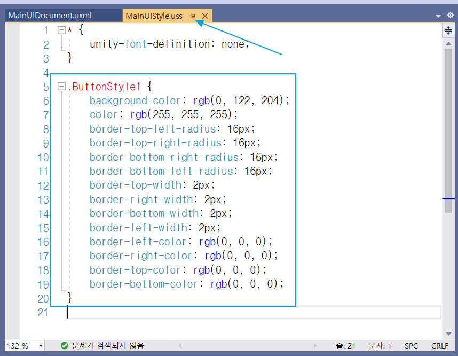Image resolution: width=458 pixels, height=356 pixels.
Task: Click the '줄: 21' line indicator
Action: tap(345, 346)
